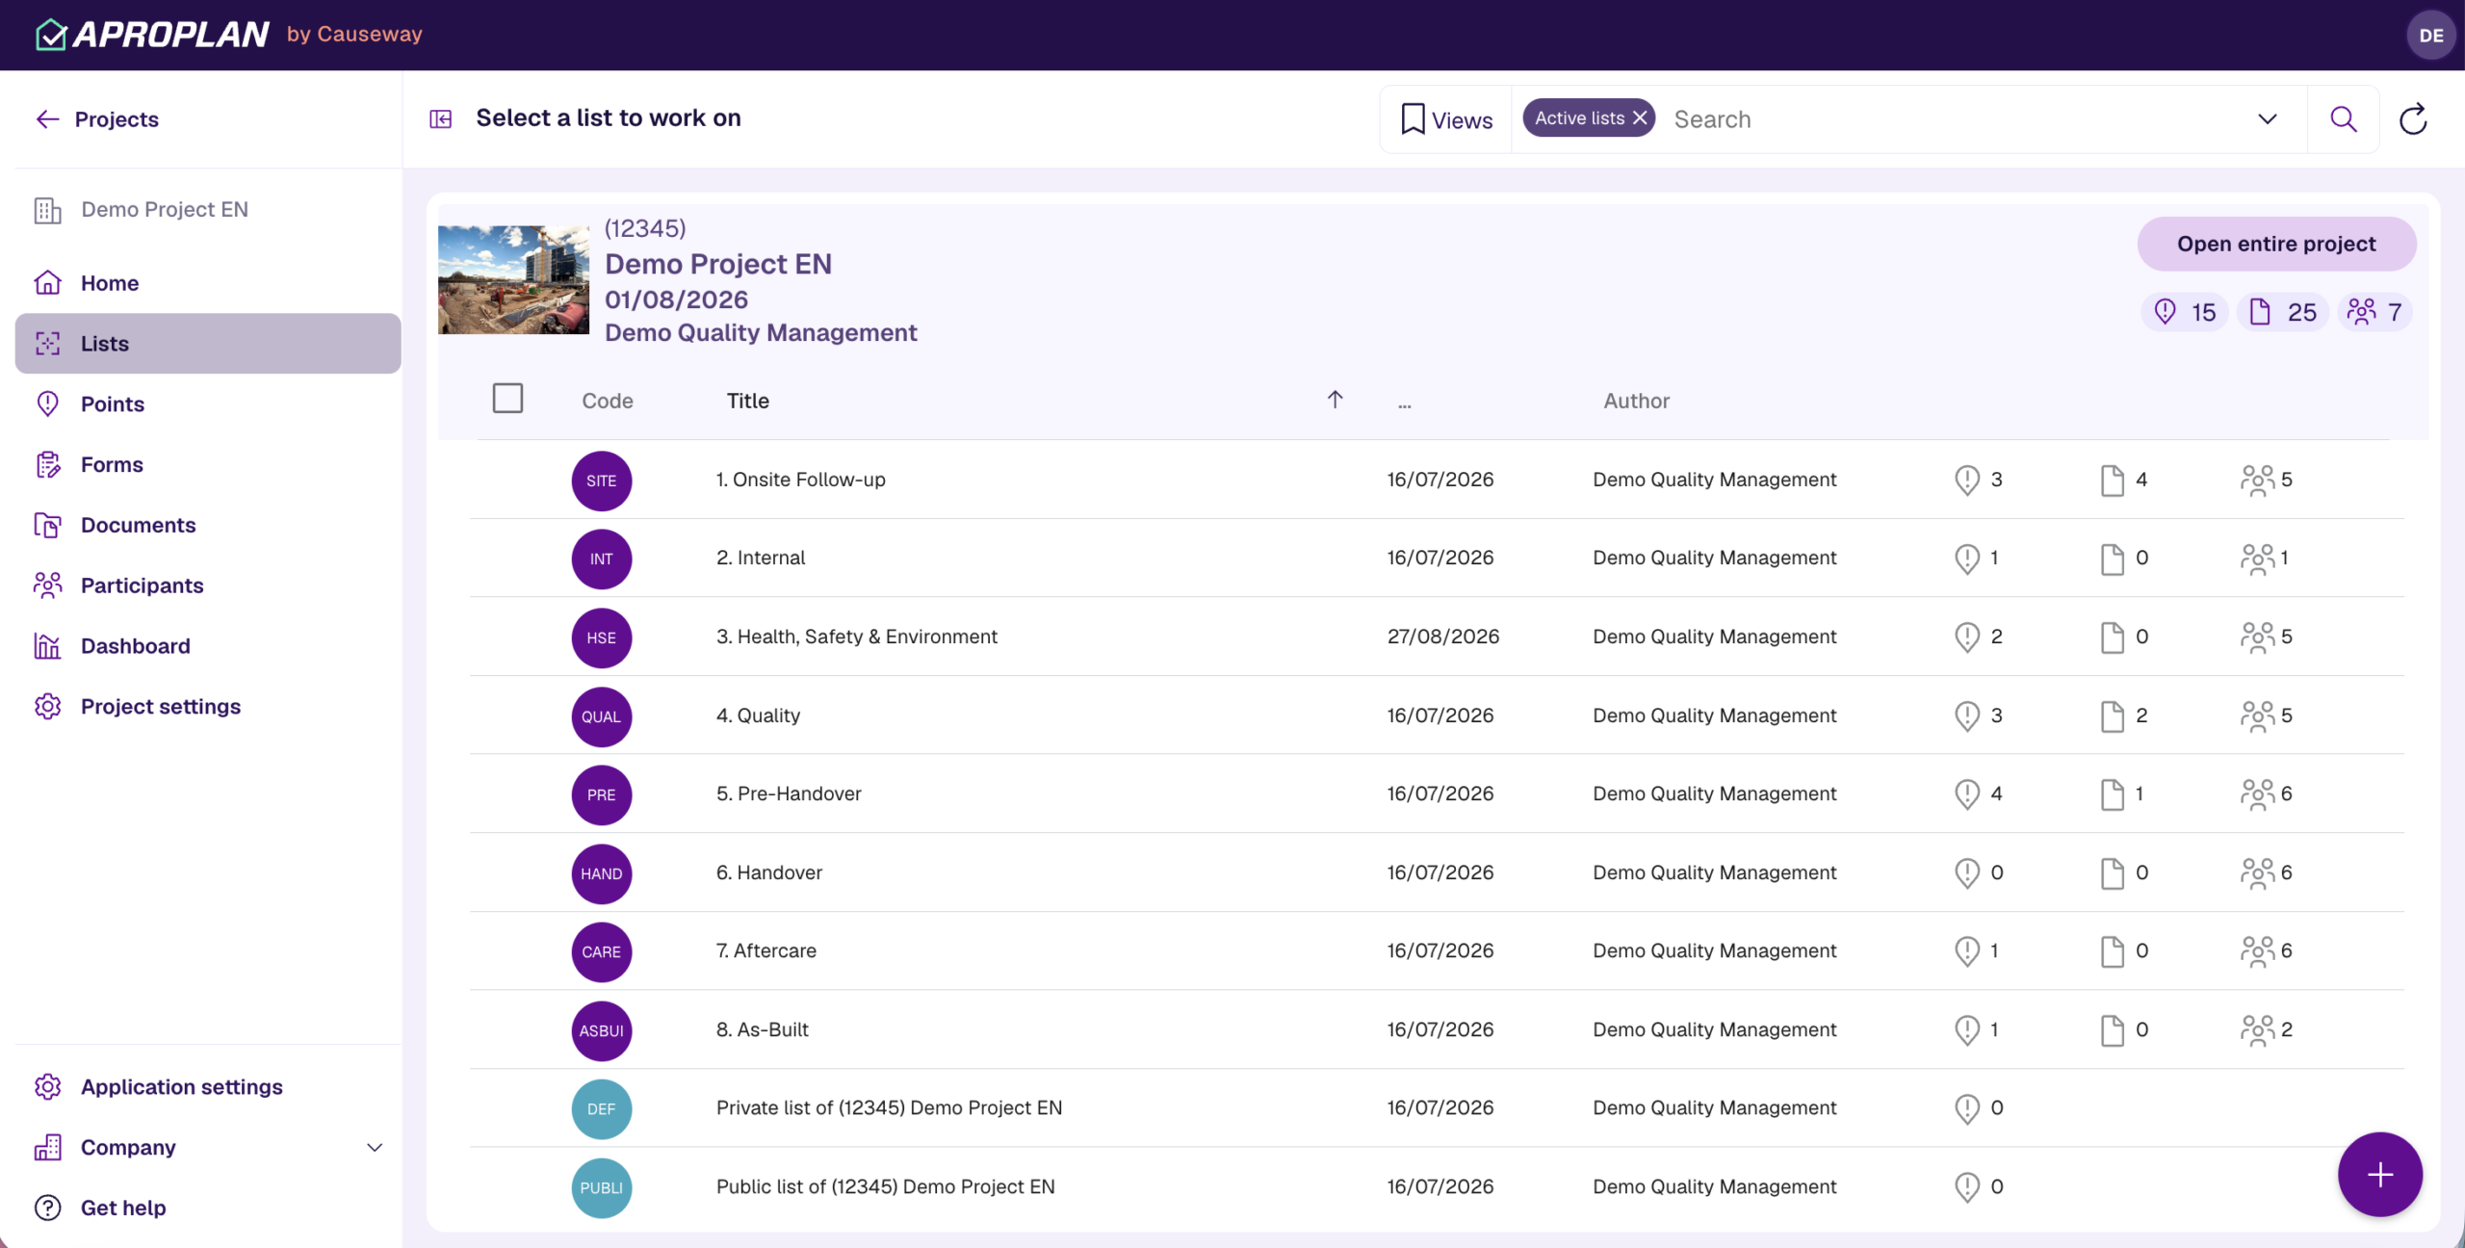Click documents icon in As-Built row
Image resolution: width=2465 pixels, height=1248 pixels.
coord(2112,1030)
